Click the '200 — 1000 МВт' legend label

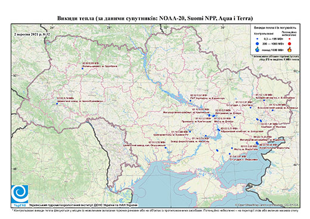pos(272,44)
